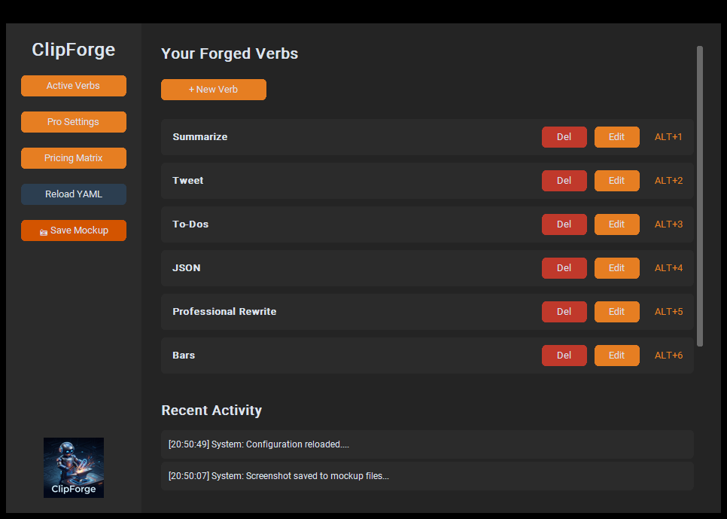Reload the YAML configuration
Image resolution: width=727 pixels, height=519 pixels.
(73, 194)
